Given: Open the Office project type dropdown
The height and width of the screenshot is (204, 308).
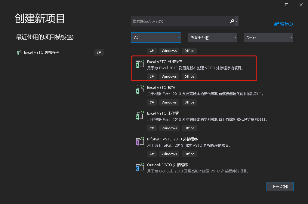Looking at the screenshot, I should (269, 37).
